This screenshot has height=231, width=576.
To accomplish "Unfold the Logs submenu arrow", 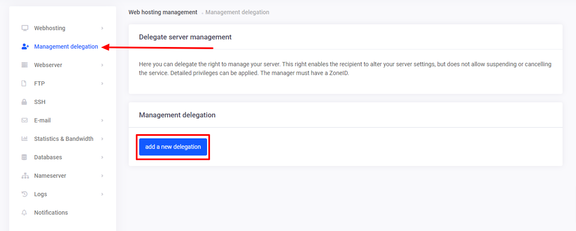I will [x=102, y=194].
